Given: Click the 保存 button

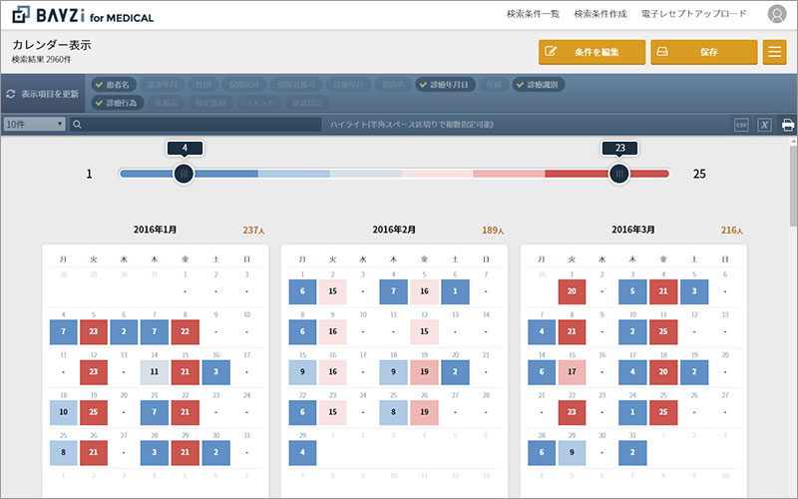Looking at the screenshot, I should tap(704, 52).
